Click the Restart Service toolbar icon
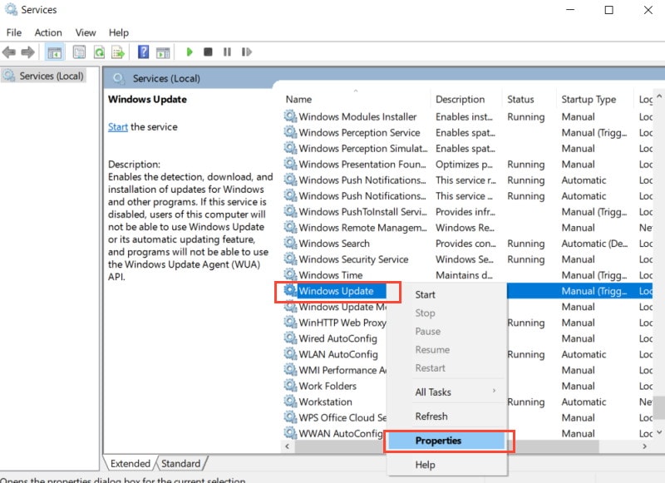Screen dimensions: 665x483 246,52
